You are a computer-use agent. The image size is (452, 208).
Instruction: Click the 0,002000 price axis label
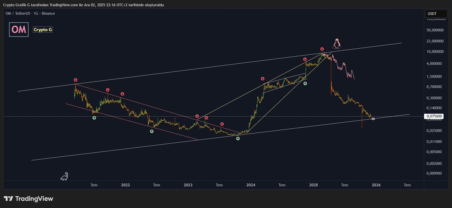click(435, 163)
